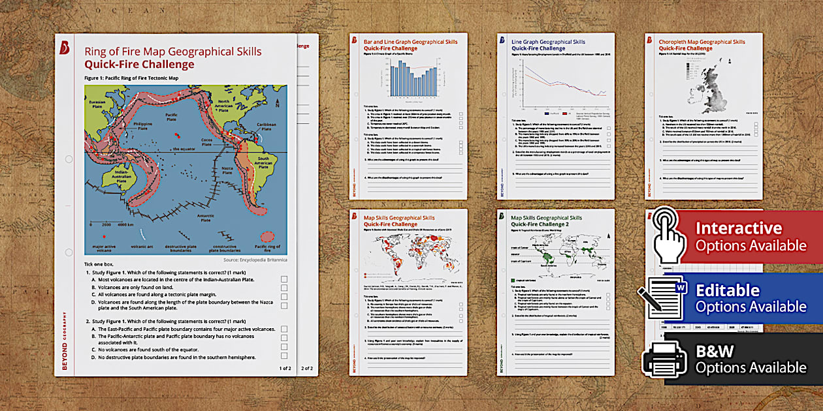Open the Bar and Line Graph worksheet thumbnail
823x411 pixels.
coord(408,115)
